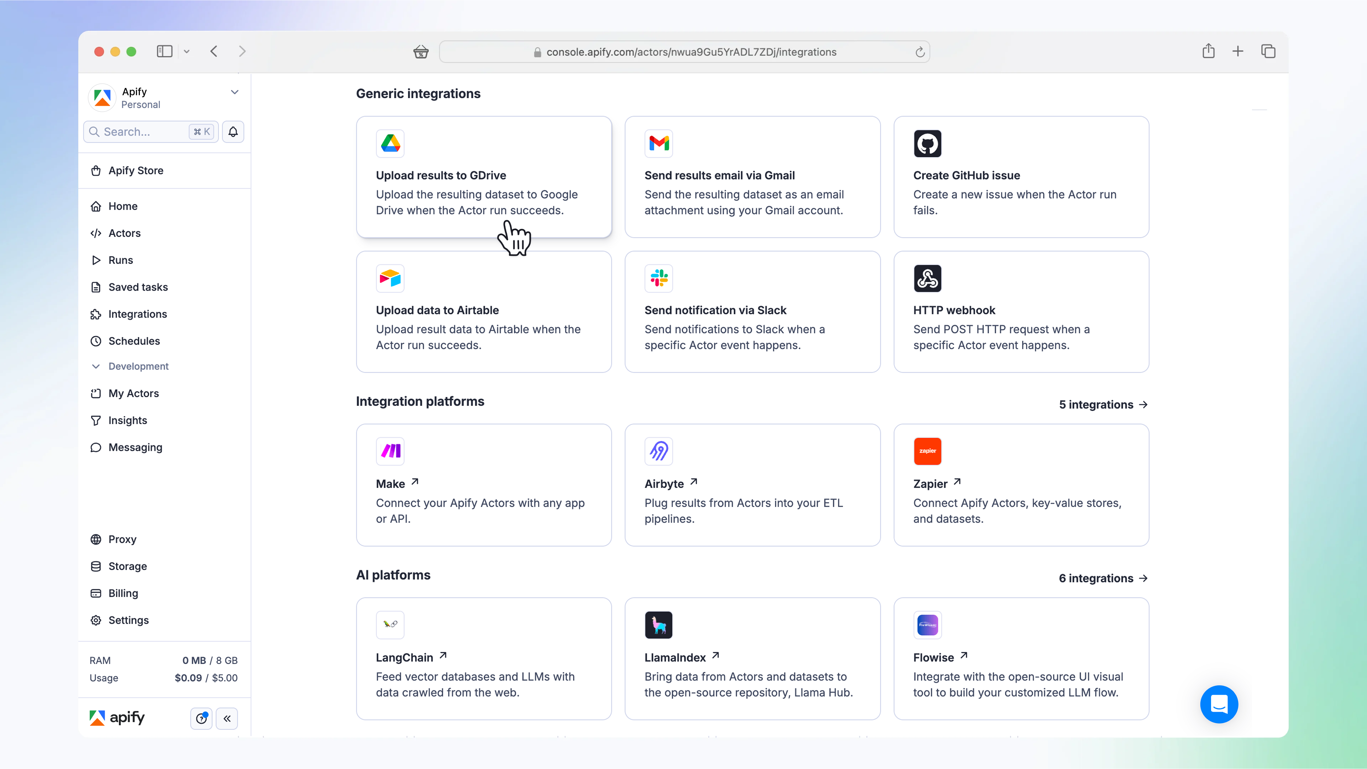Select the Airtable icon
The height and width of the screenshot is (769, 1367).
coord(390,278)
